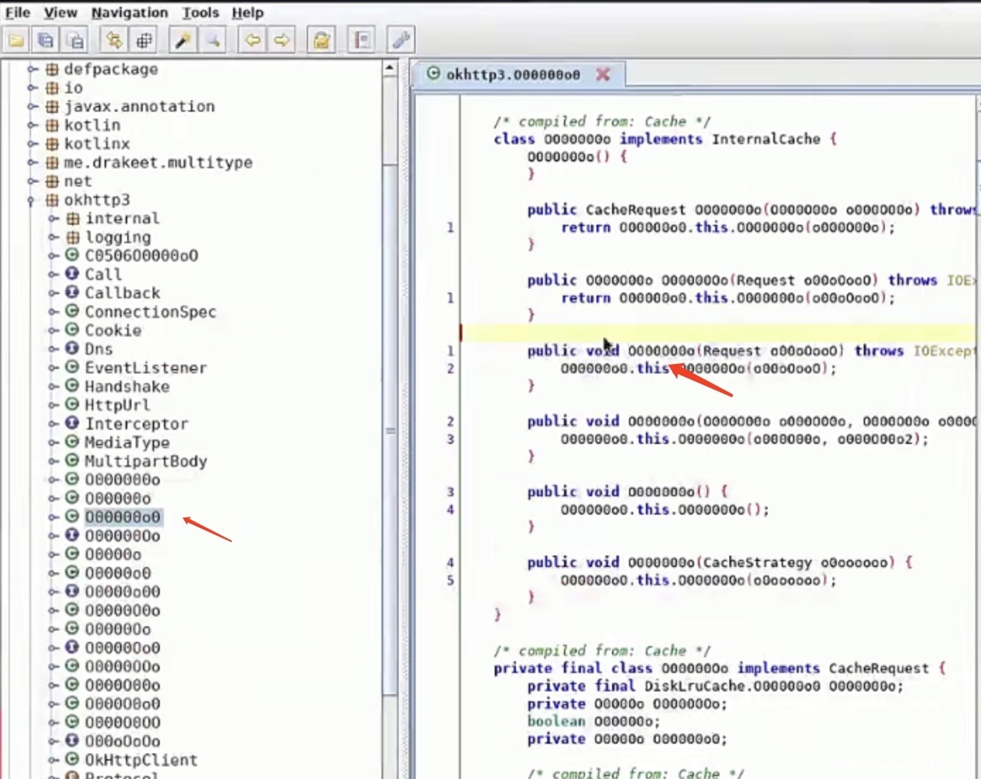This screenshot has width=981, height=779.
Task: Navigate back with left arrow icon
Action: tap(252, 40)
